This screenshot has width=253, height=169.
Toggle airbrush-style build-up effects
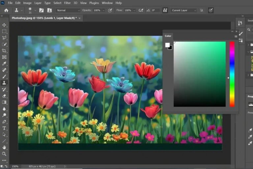point(141,10)
